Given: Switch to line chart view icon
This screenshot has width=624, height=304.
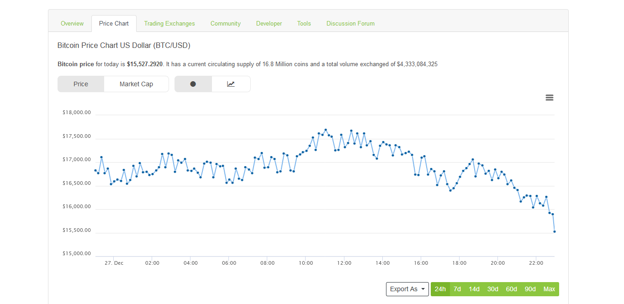Looking at the screenshot, I should [231, 84].
